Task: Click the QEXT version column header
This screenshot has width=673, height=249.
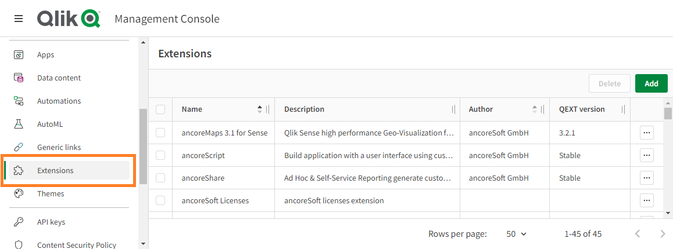Action: 582,109
